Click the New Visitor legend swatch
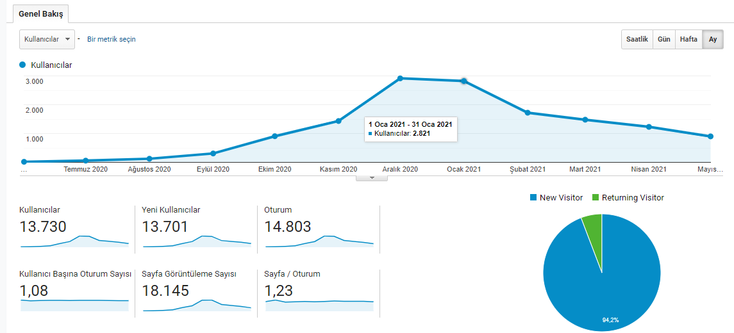Image resolution: width=734 pixels, height=333 pixels. coord(533,198)
